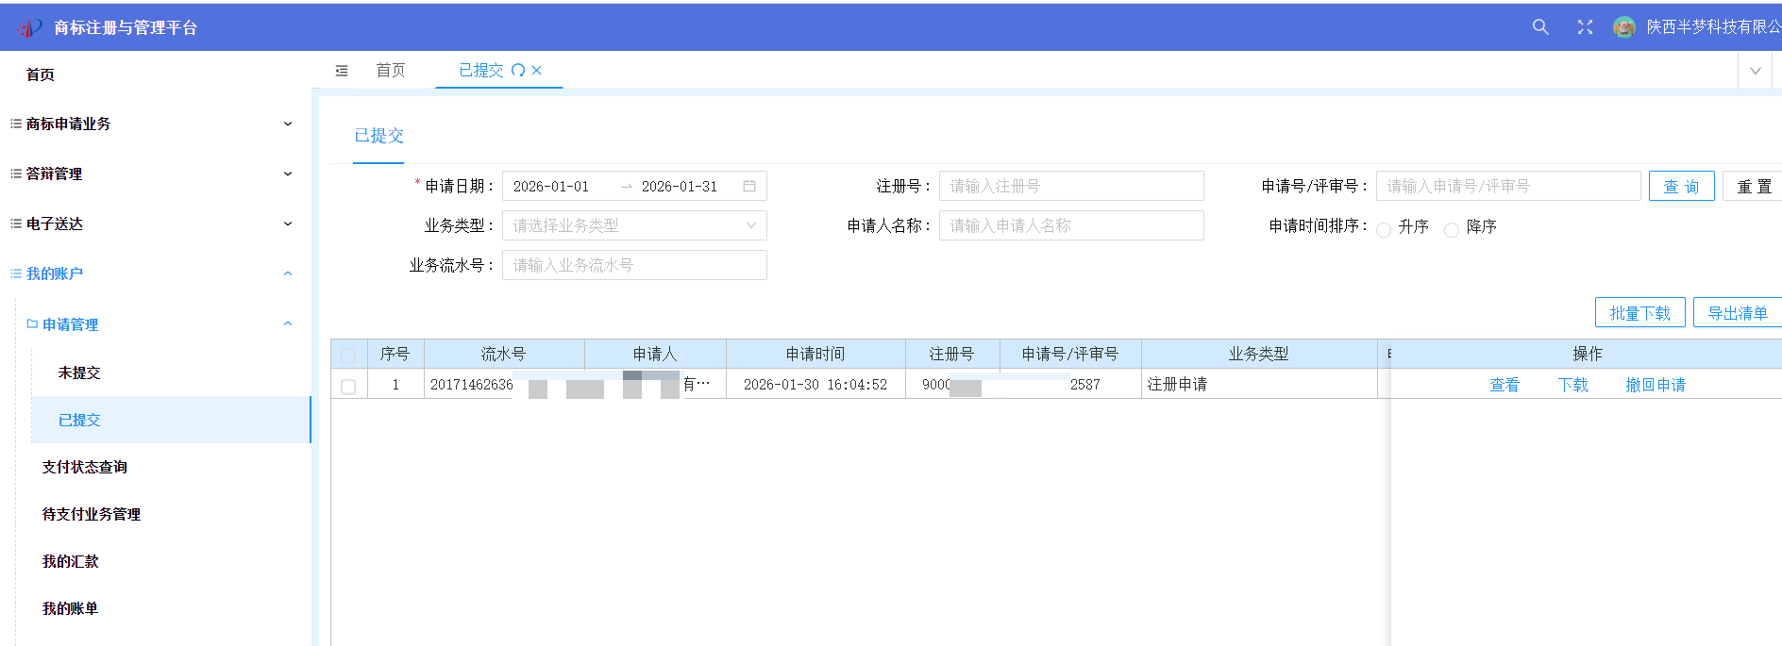
Task: Go to 首页 in the sidebar
Action: tap(41, 75)
